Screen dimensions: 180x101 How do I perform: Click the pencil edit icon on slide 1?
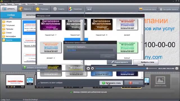tap(12, 87)
